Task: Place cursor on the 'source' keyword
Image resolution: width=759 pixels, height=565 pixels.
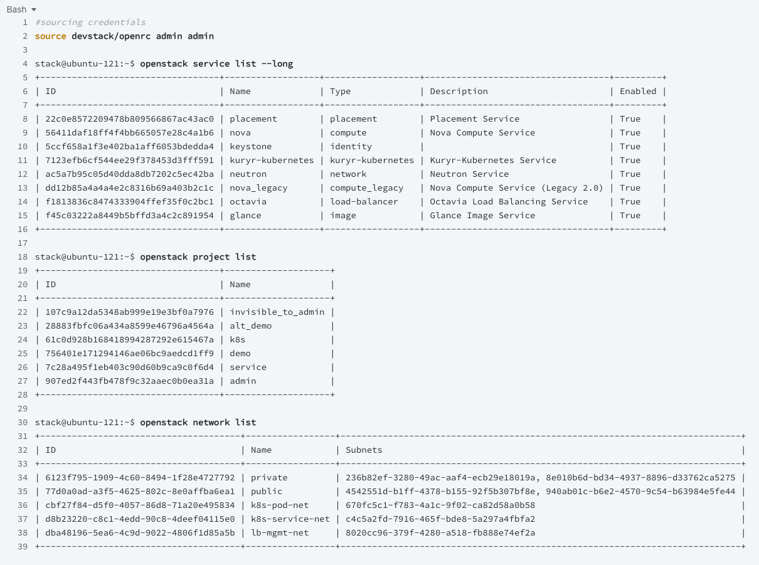Action: pos(51,36)
